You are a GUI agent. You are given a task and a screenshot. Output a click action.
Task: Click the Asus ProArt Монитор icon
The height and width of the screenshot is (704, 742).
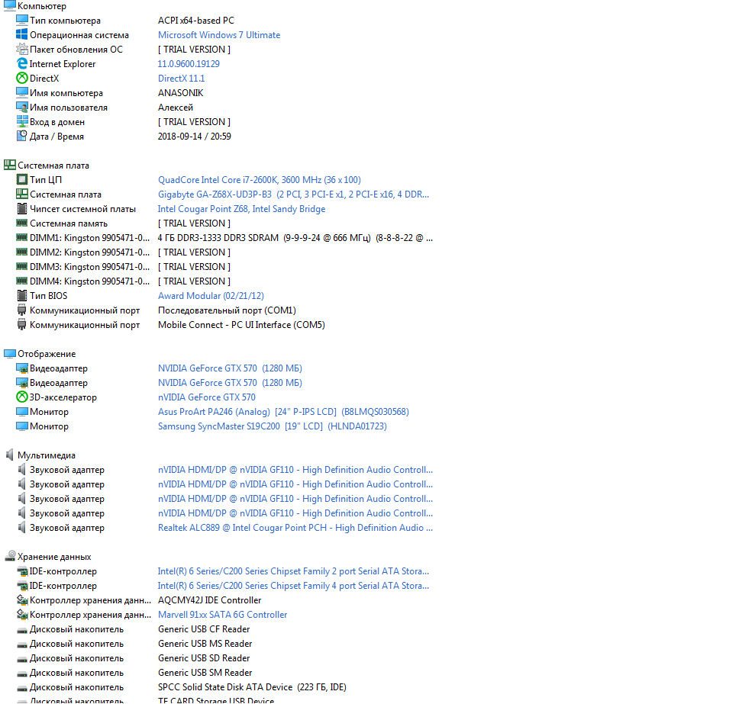pos(22,411)
